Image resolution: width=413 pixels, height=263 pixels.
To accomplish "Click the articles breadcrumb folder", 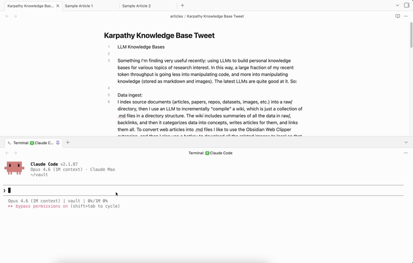I will [176, 16].
